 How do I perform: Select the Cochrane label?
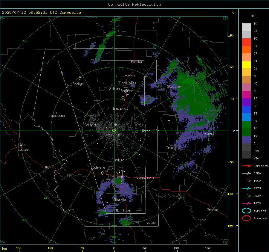[98, 168]
